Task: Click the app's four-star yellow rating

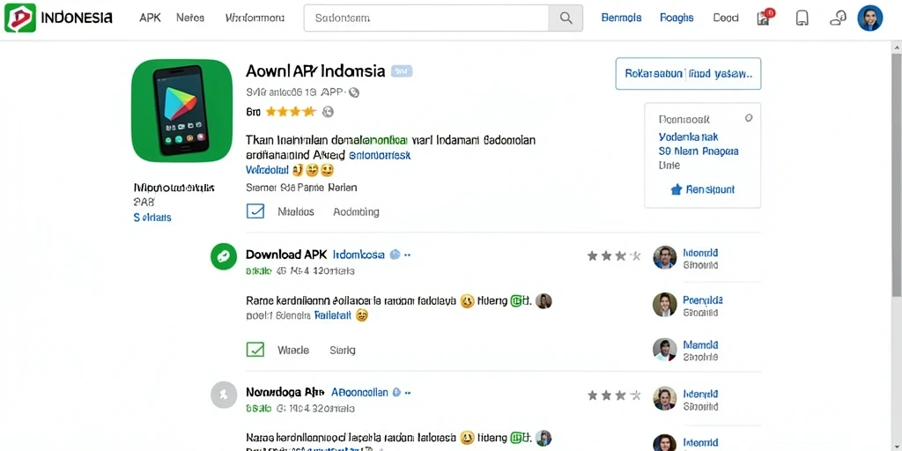Action: [291, 112]
